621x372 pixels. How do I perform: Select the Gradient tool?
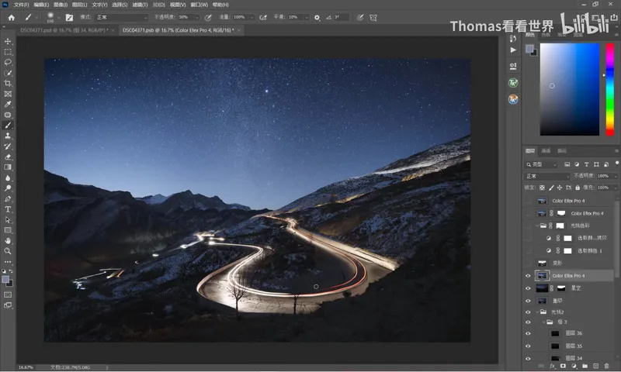coord(8,167)
